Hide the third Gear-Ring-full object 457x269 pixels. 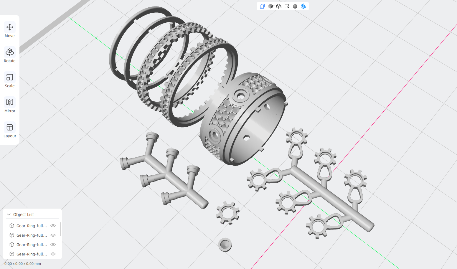point(53,245)
